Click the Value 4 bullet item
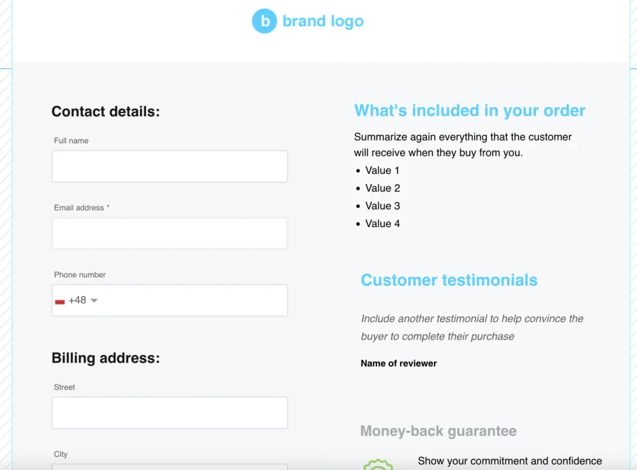Image resolution: width=637 pixels, height=470 pixels. click(378, 224)
